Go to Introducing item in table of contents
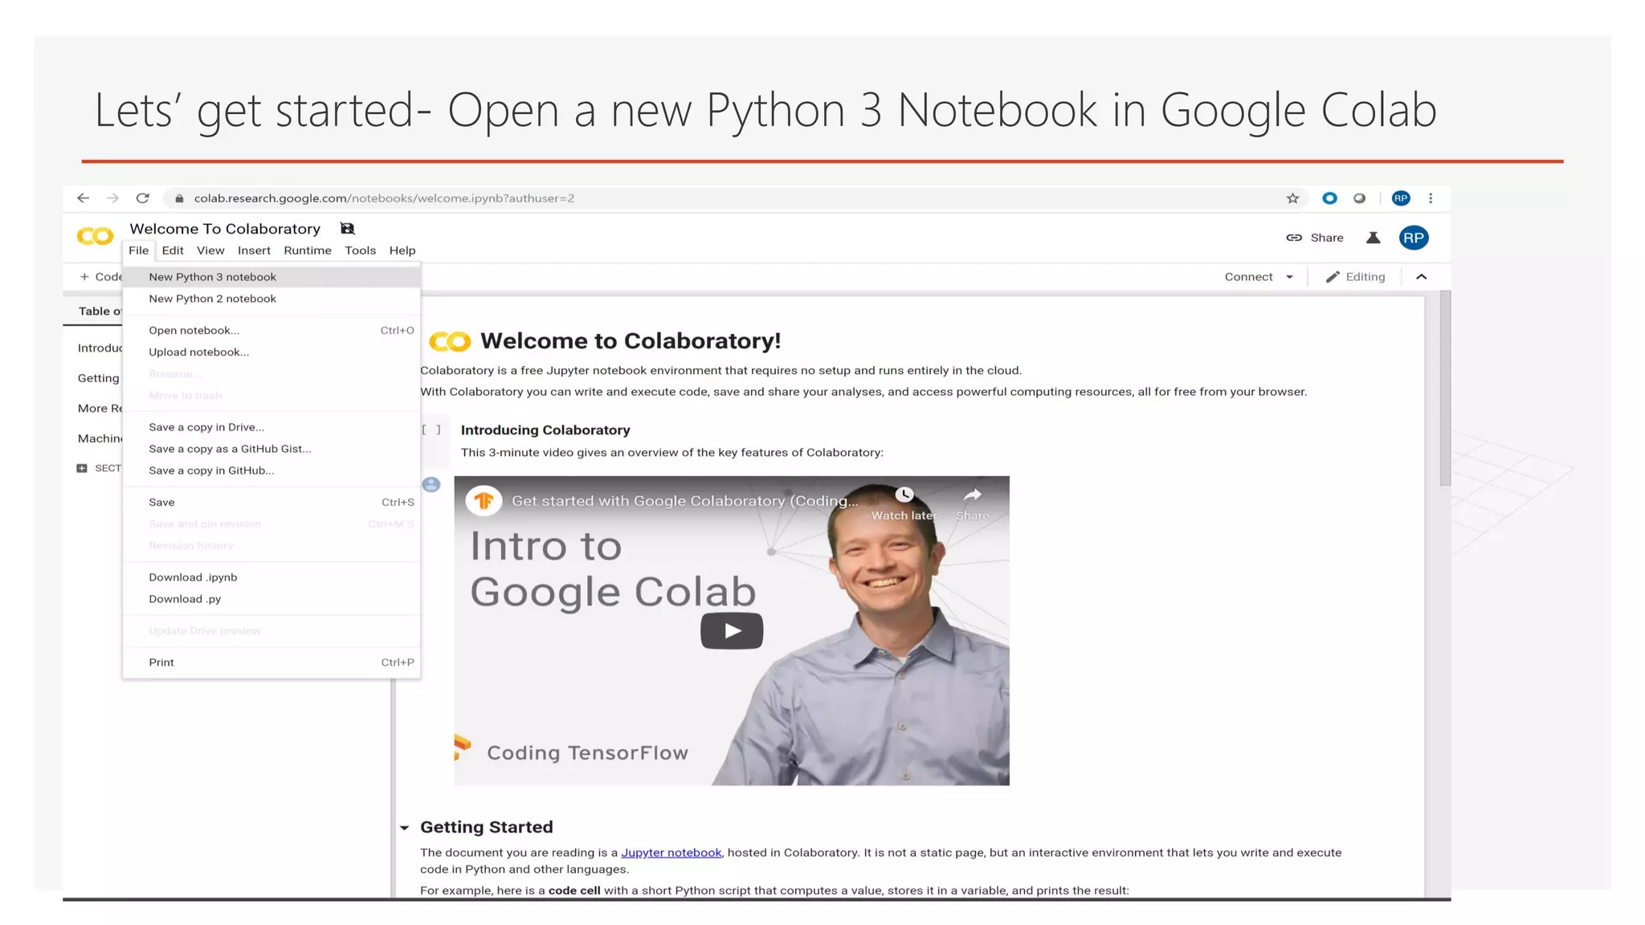Image resolution: width=1645 pixels, height=925 pixels. [100, 348]
